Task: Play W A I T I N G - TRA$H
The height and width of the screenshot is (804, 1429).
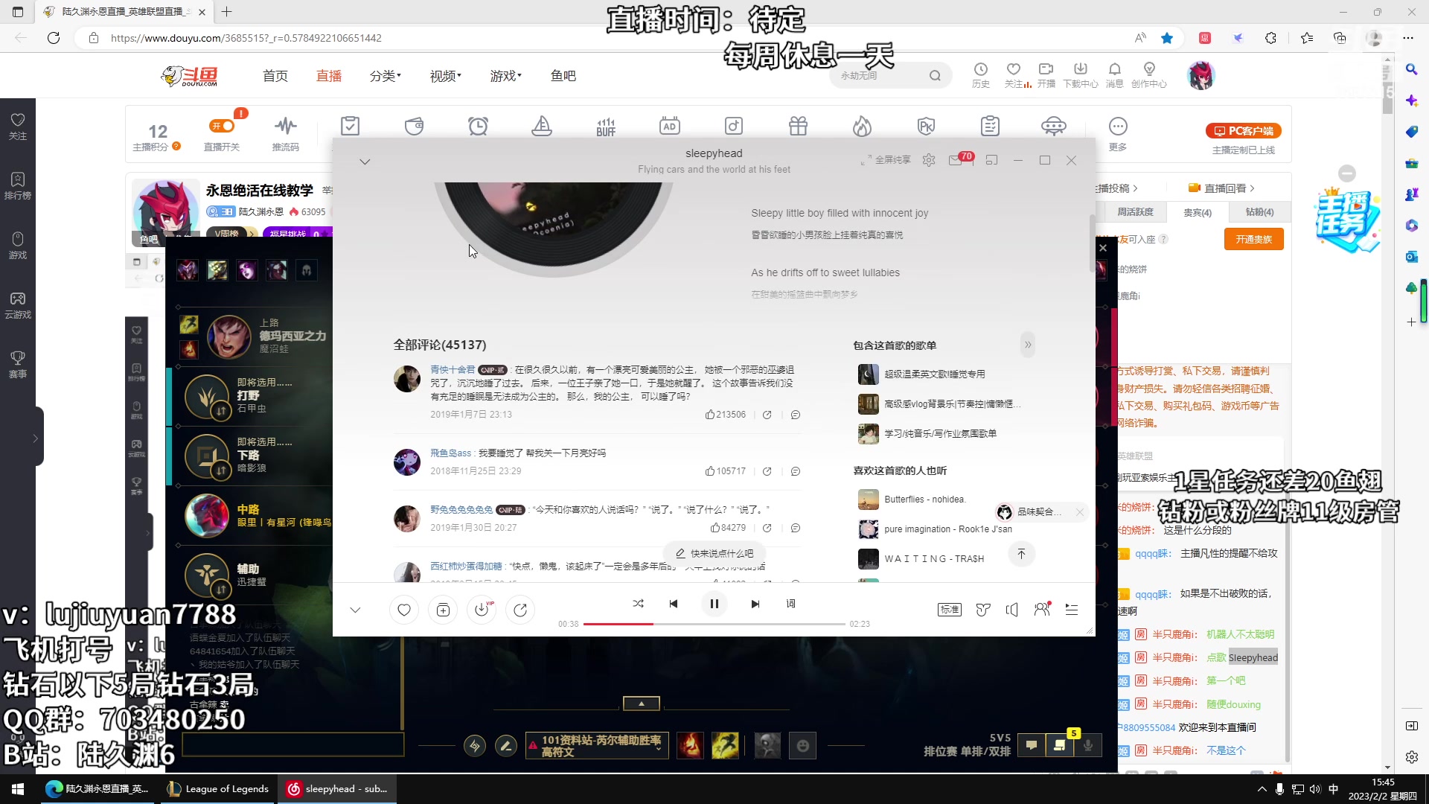Action: [x=921, y=559]
